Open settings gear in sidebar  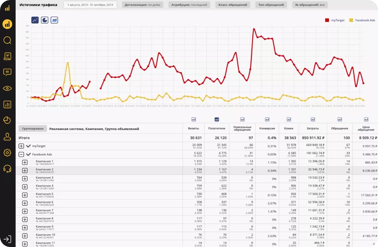tap(7, 153)
